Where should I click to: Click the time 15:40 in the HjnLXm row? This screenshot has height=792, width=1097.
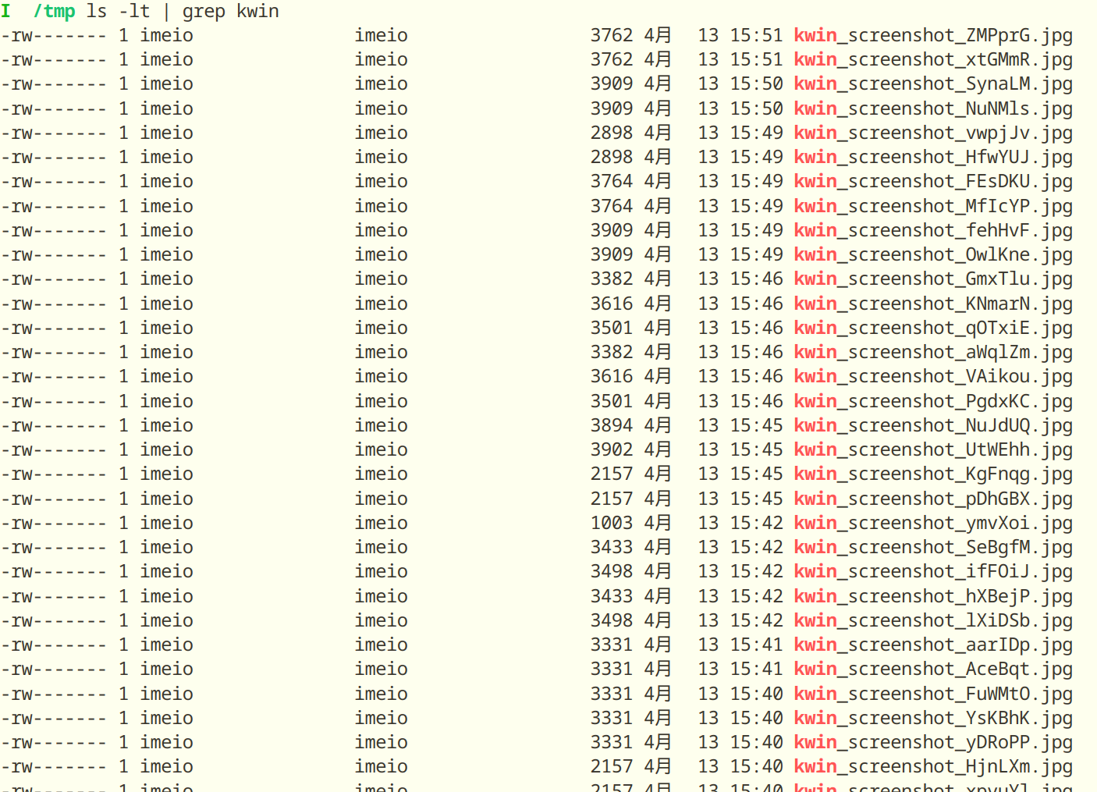tap(756, 767)
